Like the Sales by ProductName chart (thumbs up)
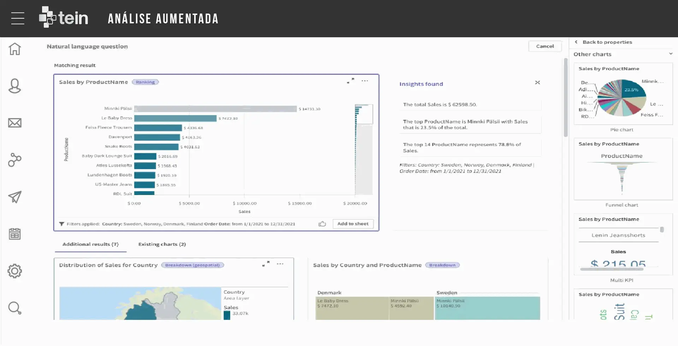Viewport: 678px width, 346px height. pos(322,224)
